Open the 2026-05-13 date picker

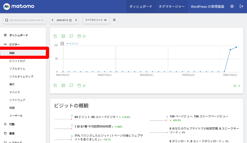pos(64,20)
